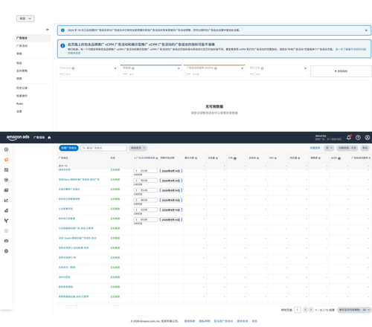Open the branching arrows rail icon
Image resolution: width=372 pixels, height=327 pixels.
pyautogui.click(x=6, y=221)
